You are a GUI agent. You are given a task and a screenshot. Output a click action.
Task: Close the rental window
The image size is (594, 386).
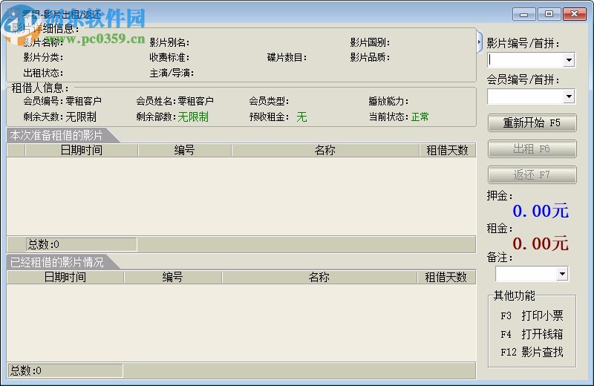coord(574,14)
